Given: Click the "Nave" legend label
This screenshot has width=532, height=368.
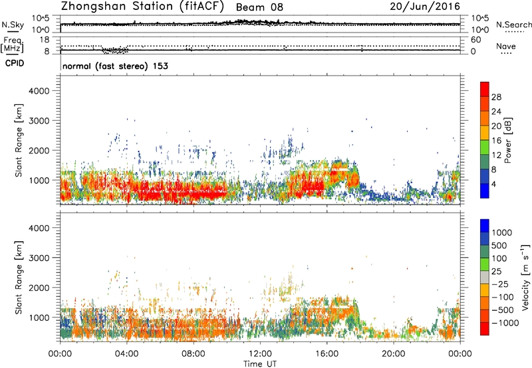Looking at the screenshot, I should 506,46.
